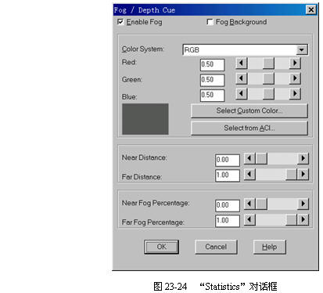Close the Fog / Depth Cue dialog
323x293 pixels.
[311, 10]
